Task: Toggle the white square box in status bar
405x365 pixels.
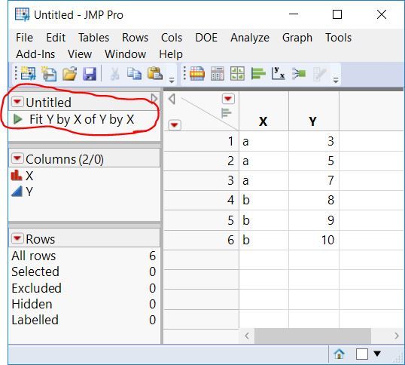Action: click(x=362, y=354)
